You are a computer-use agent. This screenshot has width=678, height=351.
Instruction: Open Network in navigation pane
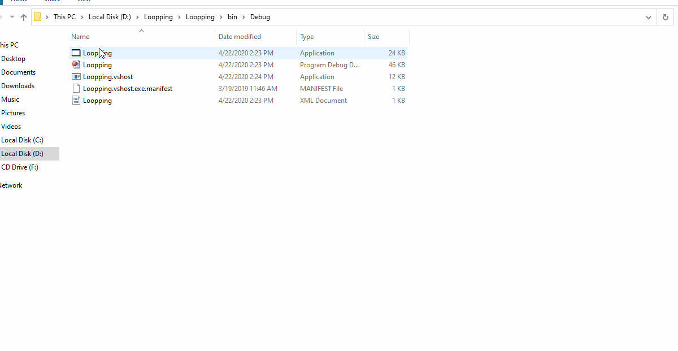tap(11, 185)
